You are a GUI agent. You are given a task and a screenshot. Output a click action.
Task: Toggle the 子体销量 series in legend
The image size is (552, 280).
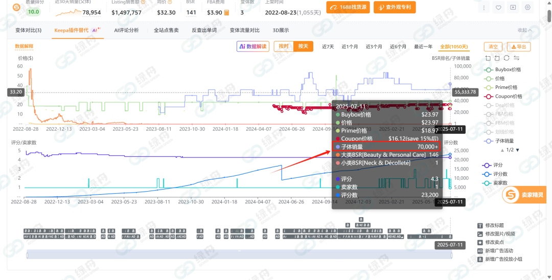pyautogui.click(x=499, y=141)
